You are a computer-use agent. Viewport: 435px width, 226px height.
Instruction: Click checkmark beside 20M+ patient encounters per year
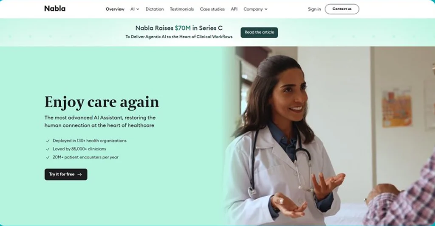point(48,157)
